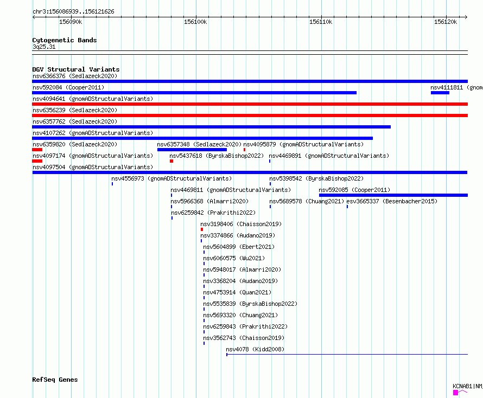Click the RefSeq Genes track title
Image resolution: width=483 pixels, height=398 pixels.
point(55,380)
